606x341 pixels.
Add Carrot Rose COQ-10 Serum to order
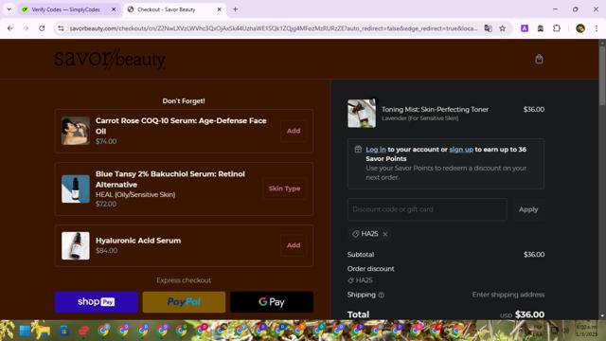click(294, 131)
